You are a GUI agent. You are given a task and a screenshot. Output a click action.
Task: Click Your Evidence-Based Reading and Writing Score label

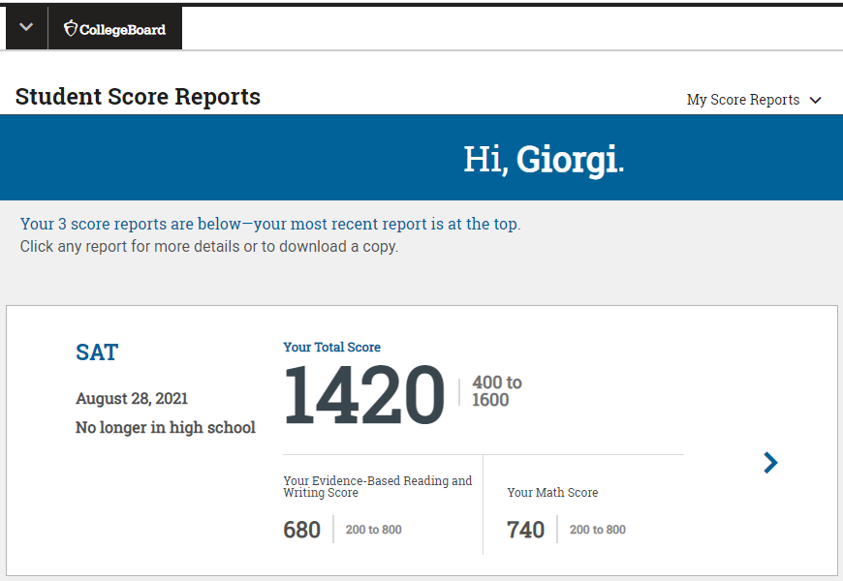(377, 486)
